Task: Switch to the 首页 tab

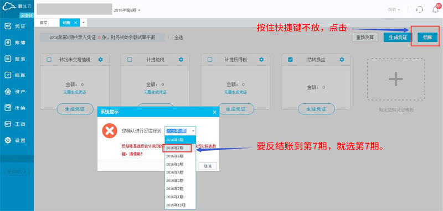Action: tap(44, 23)
